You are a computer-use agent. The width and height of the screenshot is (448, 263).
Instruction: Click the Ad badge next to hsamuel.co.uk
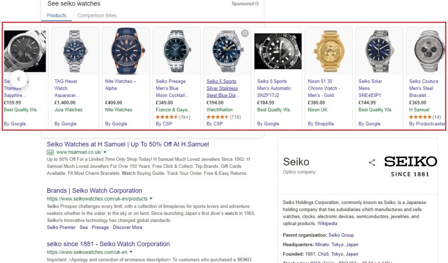point(50,152)
